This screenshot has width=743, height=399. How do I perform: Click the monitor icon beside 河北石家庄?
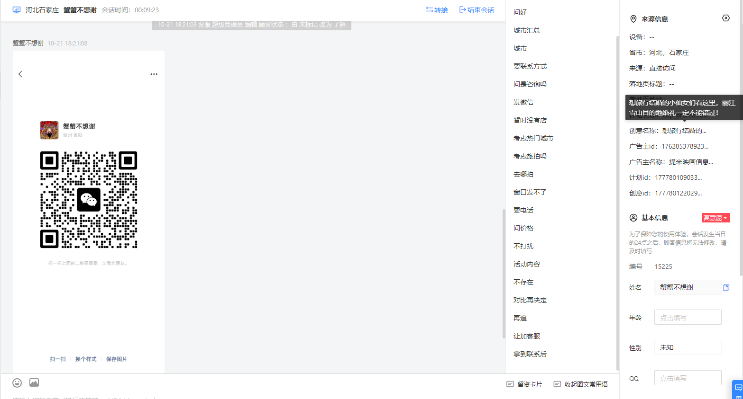point(17,10)
